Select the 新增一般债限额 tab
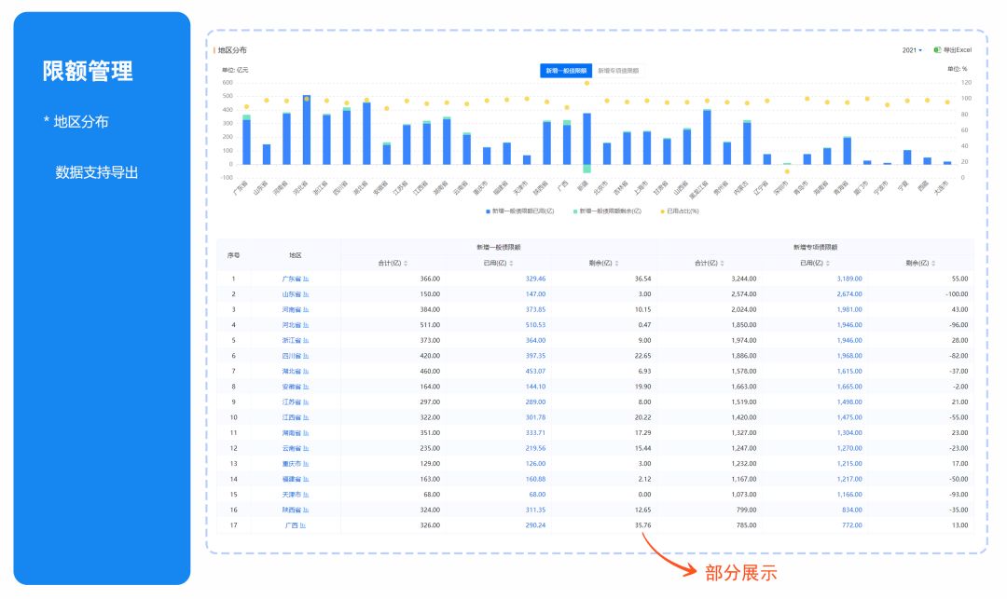 tap(566, 71)
